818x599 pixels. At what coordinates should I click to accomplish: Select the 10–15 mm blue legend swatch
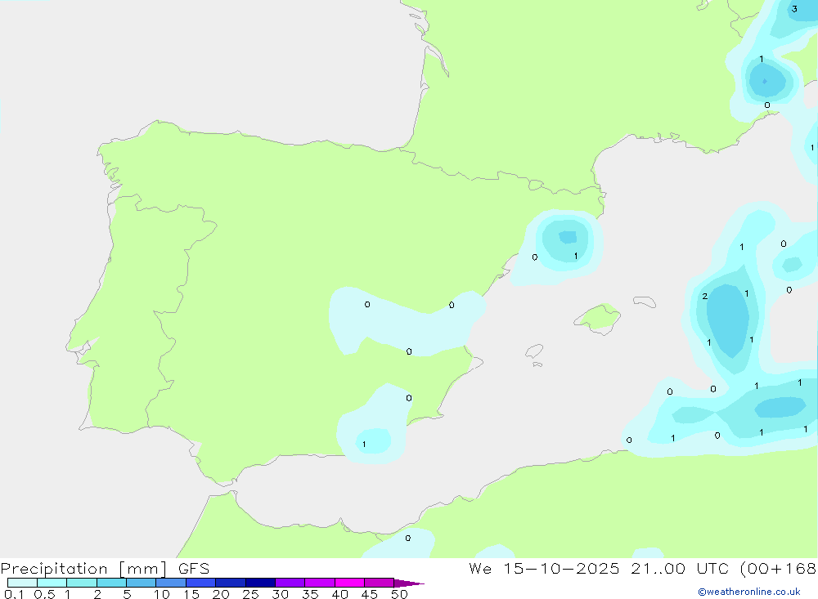(171, 583)
